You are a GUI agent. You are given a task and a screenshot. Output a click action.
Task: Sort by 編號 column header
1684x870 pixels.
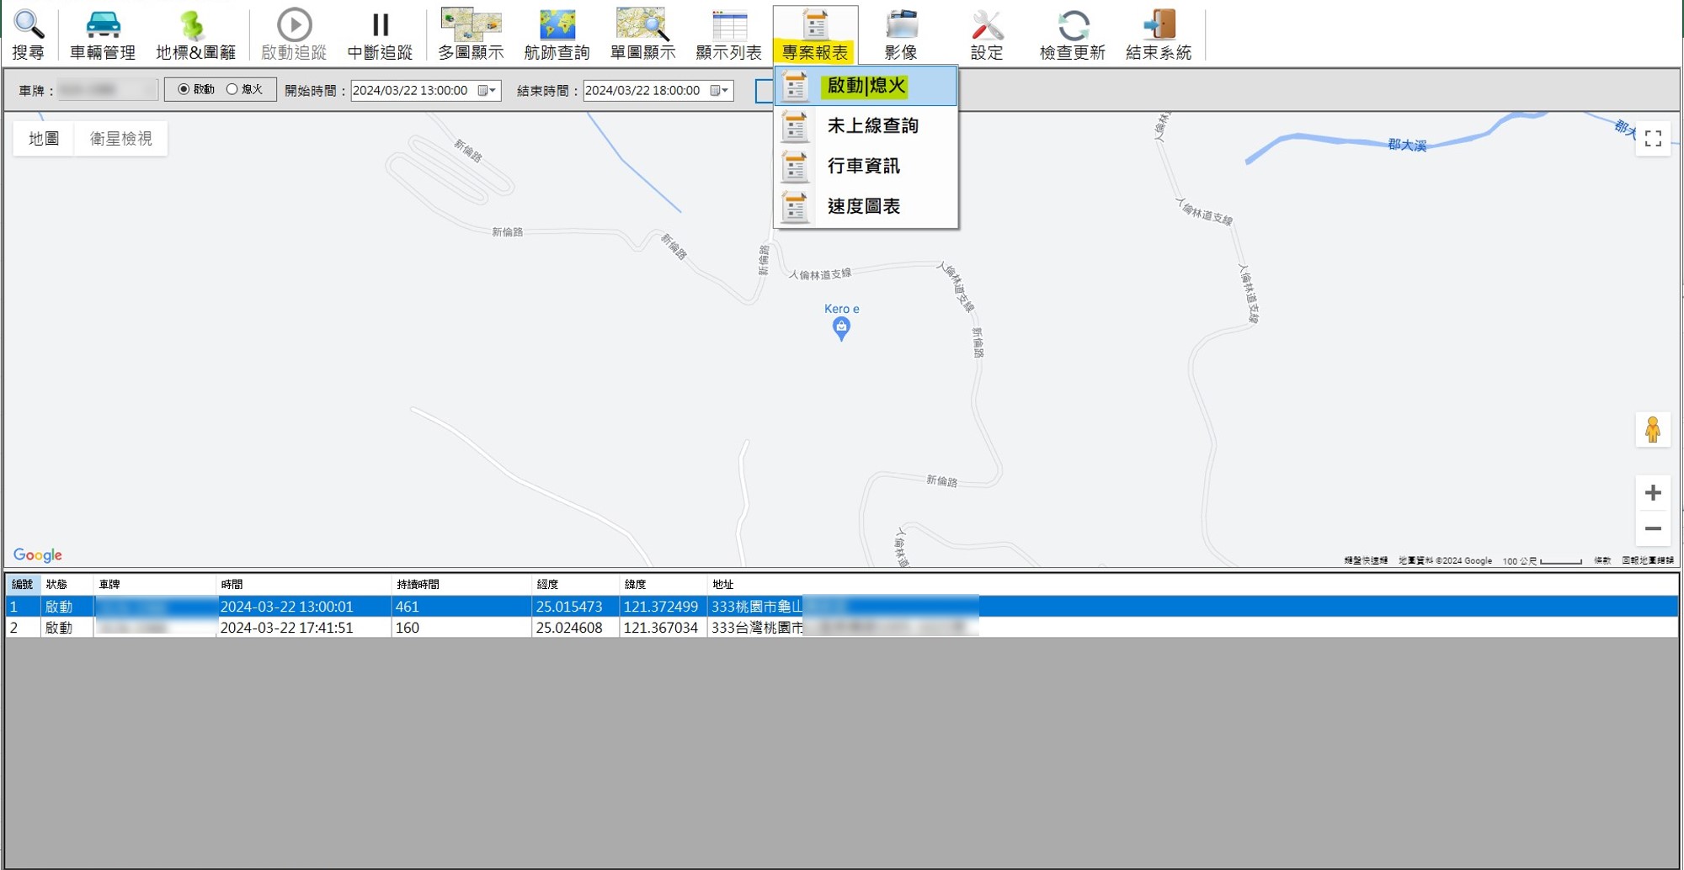23,584
